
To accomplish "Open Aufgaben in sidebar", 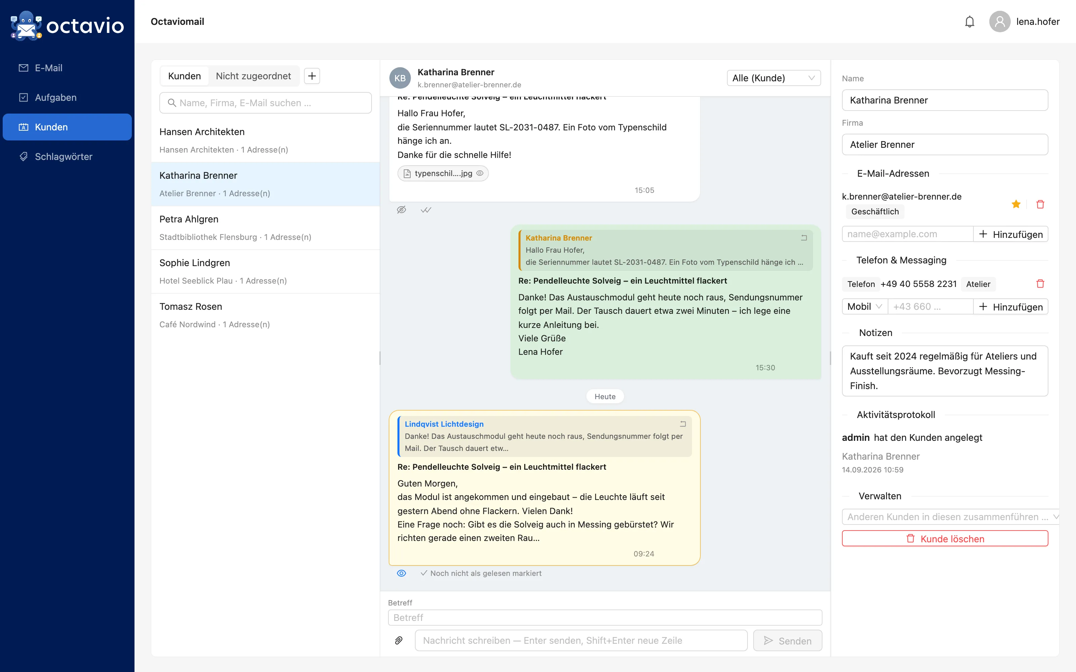I will tap(67, 97).
